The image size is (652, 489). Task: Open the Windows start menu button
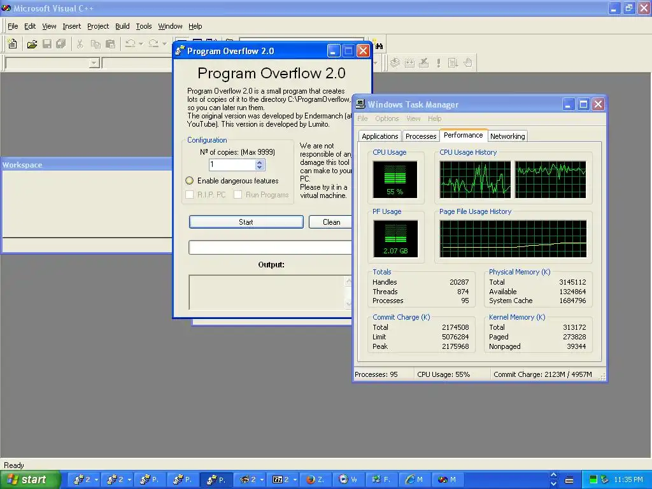(31, 479)
